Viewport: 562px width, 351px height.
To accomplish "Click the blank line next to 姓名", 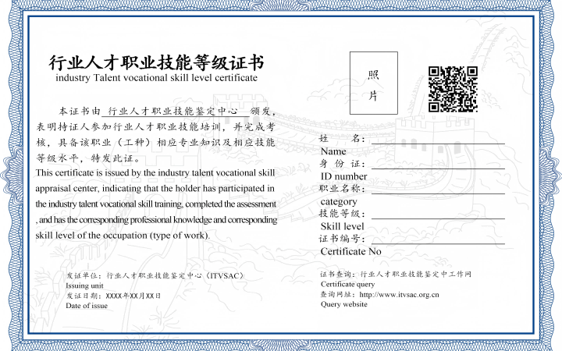I will (437, 141).
